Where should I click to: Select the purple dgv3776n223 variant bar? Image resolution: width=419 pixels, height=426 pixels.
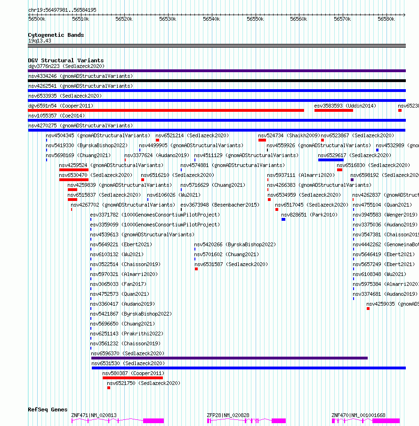pyautogui.click(x=217, y=71)
